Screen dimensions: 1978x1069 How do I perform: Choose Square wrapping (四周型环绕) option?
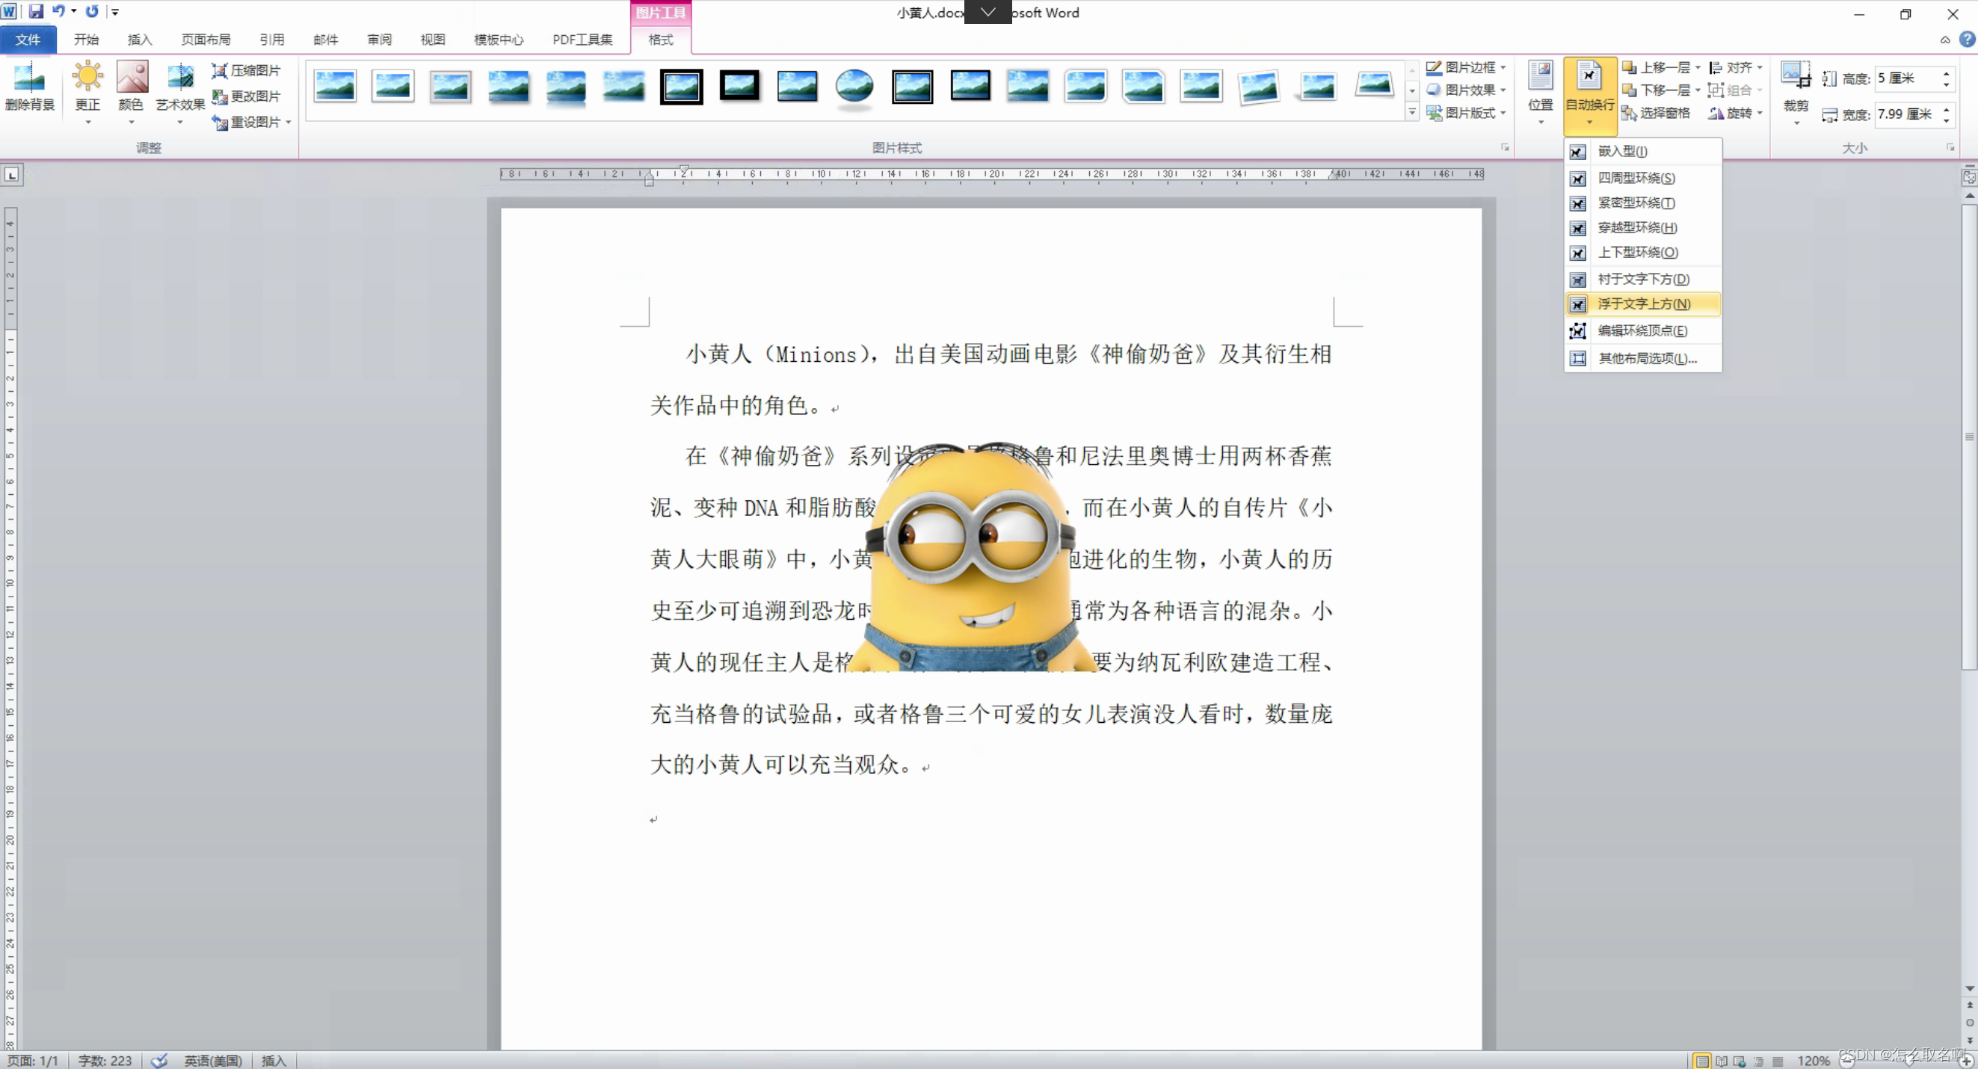(1636, 178)
